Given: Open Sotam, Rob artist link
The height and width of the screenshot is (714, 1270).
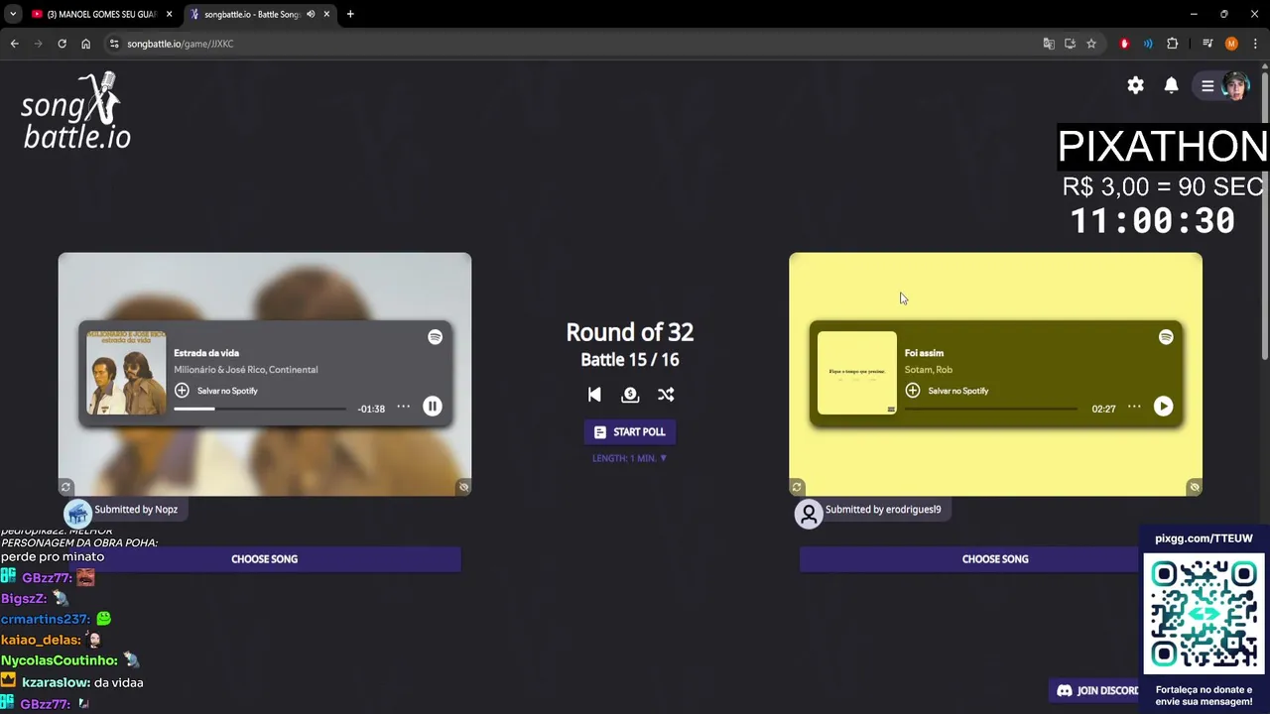Looking at the screenshot, I should 929,370.
